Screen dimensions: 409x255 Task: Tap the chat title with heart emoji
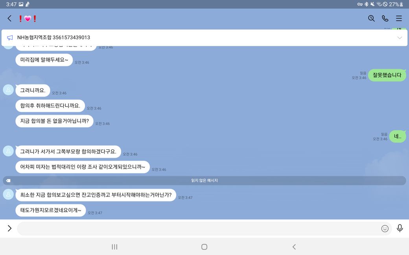tap(28, 18)
